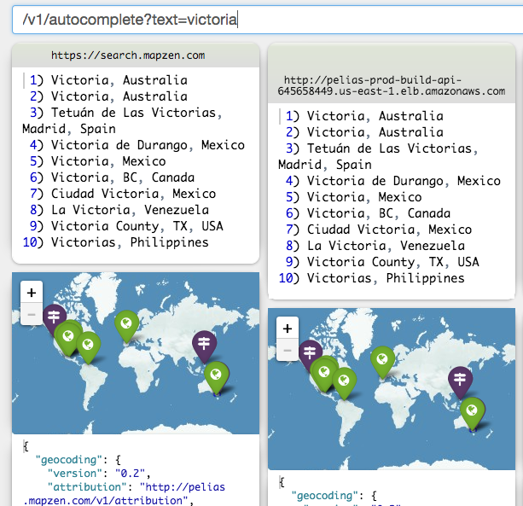This screenshot has width=523, height=506.
Task: Zoom out on the left mapzen map
Action: (32, 314)
